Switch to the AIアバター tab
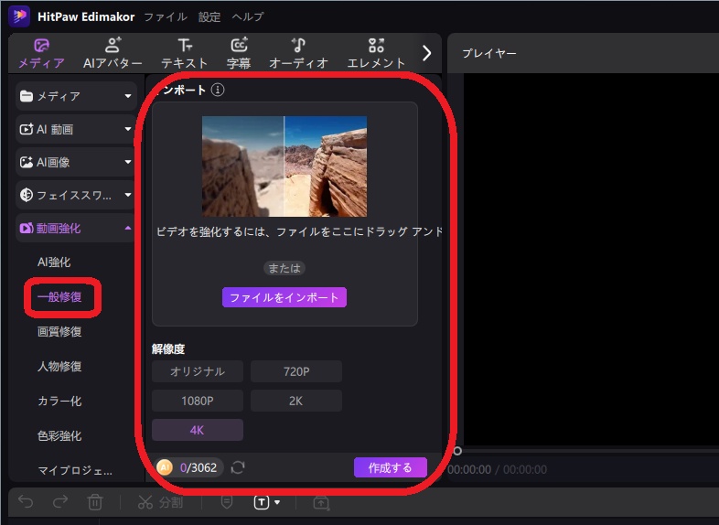Image resolution: width=719 pixels, height=525 pixels. (113, 53)
